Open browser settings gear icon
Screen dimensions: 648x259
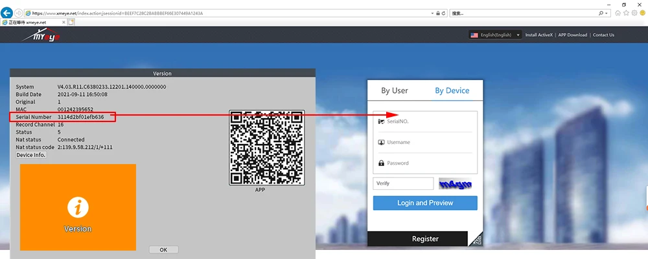[x=634, y=13]
